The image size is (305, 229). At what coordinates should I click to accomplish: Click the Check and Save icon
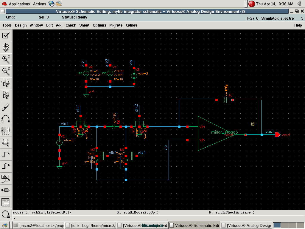click(6, 35)
